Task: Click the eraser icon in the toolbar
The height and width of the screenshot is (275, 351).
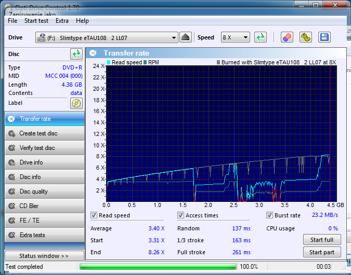Action: tap(287, 37)
